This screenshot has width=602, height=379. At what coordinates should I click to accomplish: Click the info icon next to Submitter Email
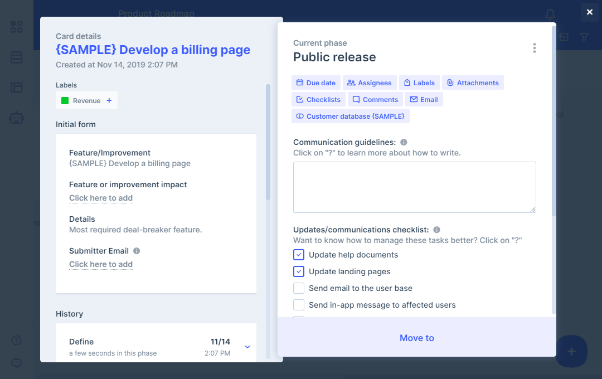tap(137, 251)
